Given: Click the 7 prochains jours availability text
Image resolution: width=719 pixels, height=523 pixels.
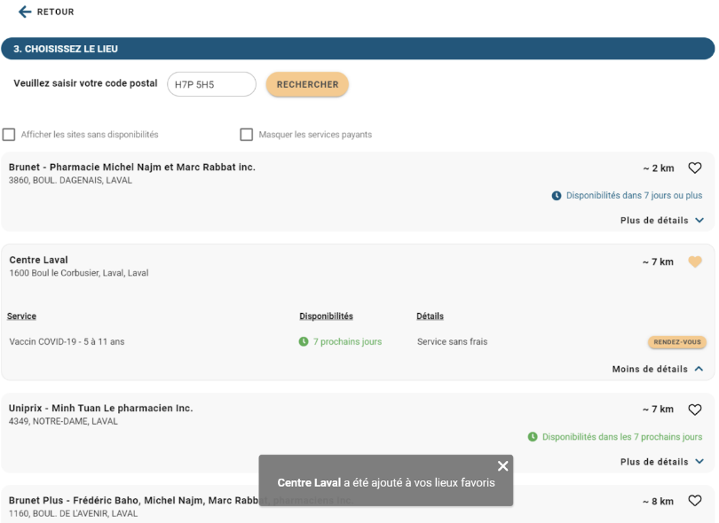Looking at the screenshot, I should coord(347,341).
